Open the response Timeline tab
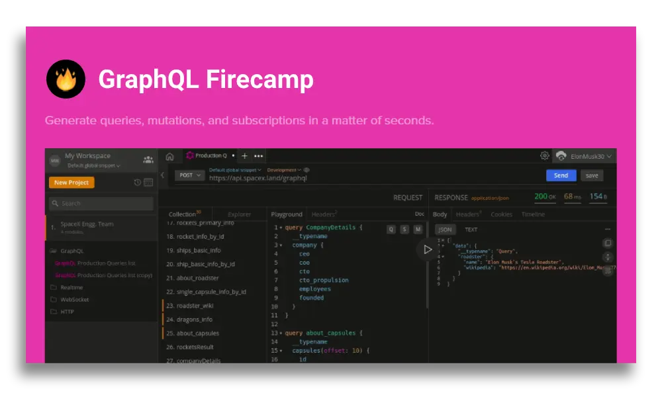Viewport: 662px width, 397px height. 533,214
